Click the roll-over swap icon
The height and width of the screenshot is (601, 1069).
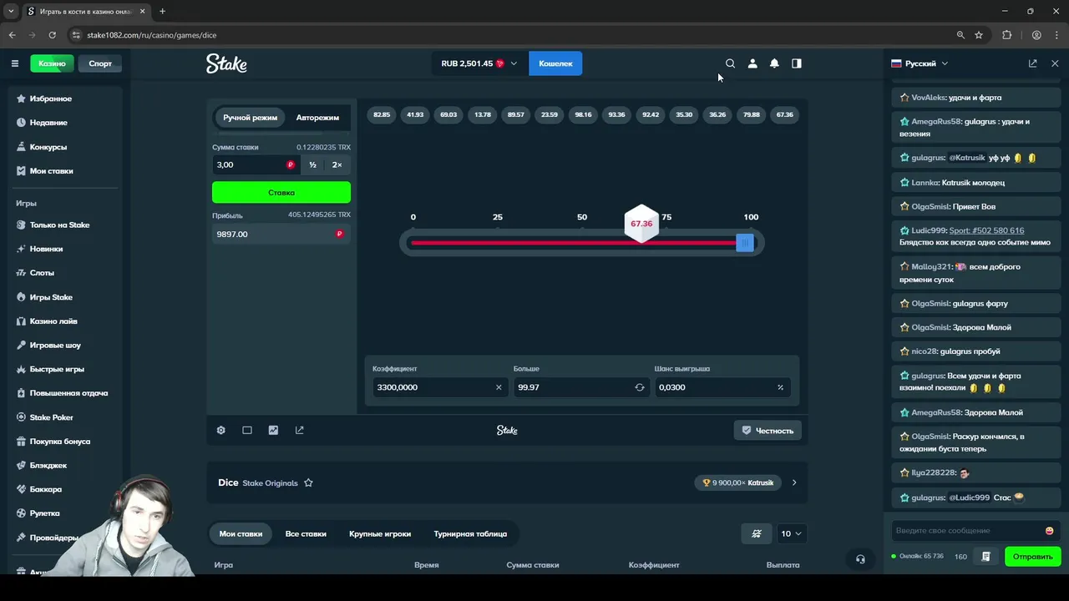click(x=640, y=387)
